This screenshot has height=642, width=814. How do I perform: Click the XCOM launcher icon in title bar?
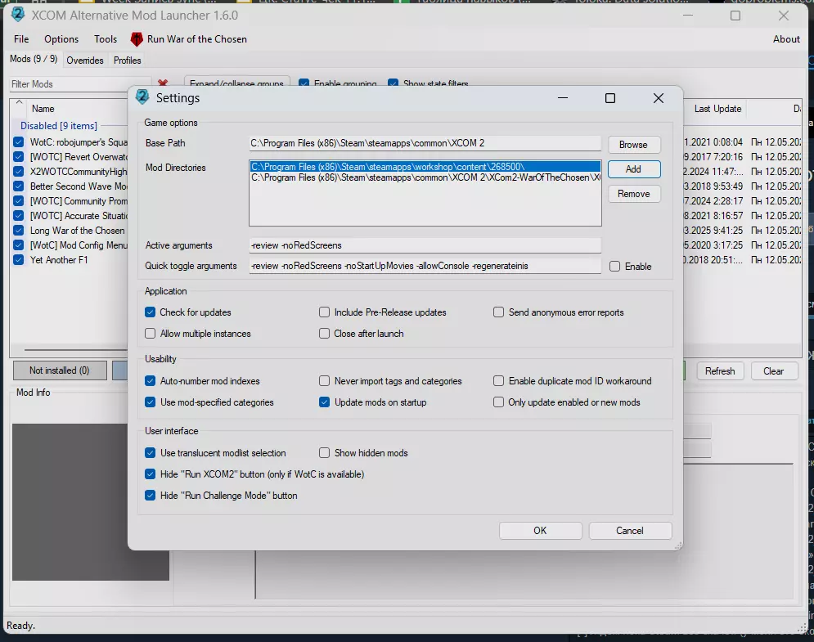18,15
